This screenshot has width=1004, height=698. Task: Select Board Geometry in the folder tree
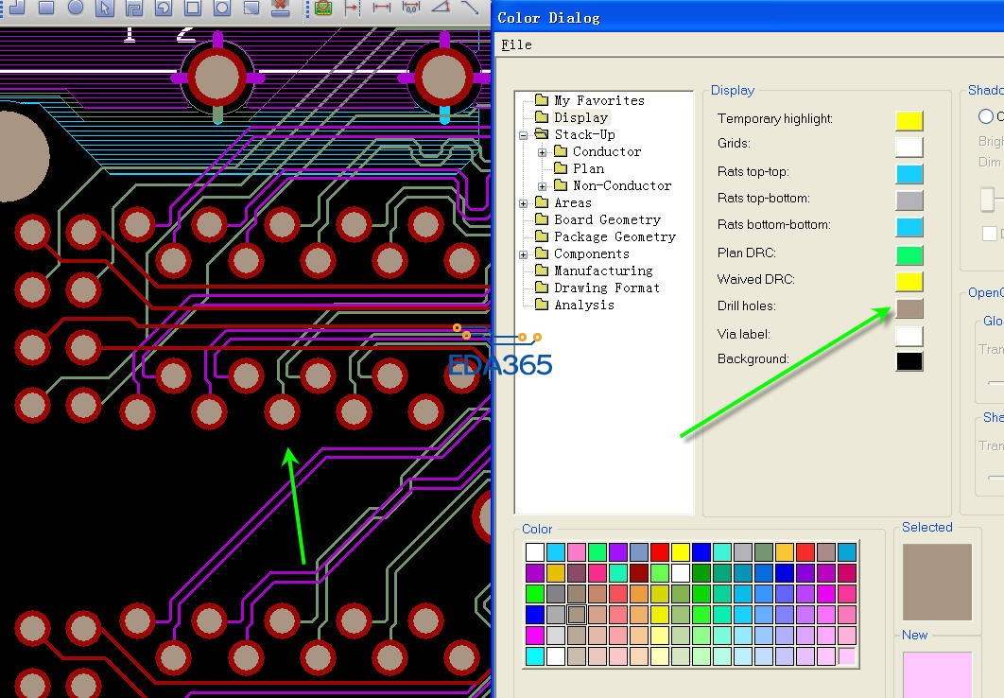607,219
